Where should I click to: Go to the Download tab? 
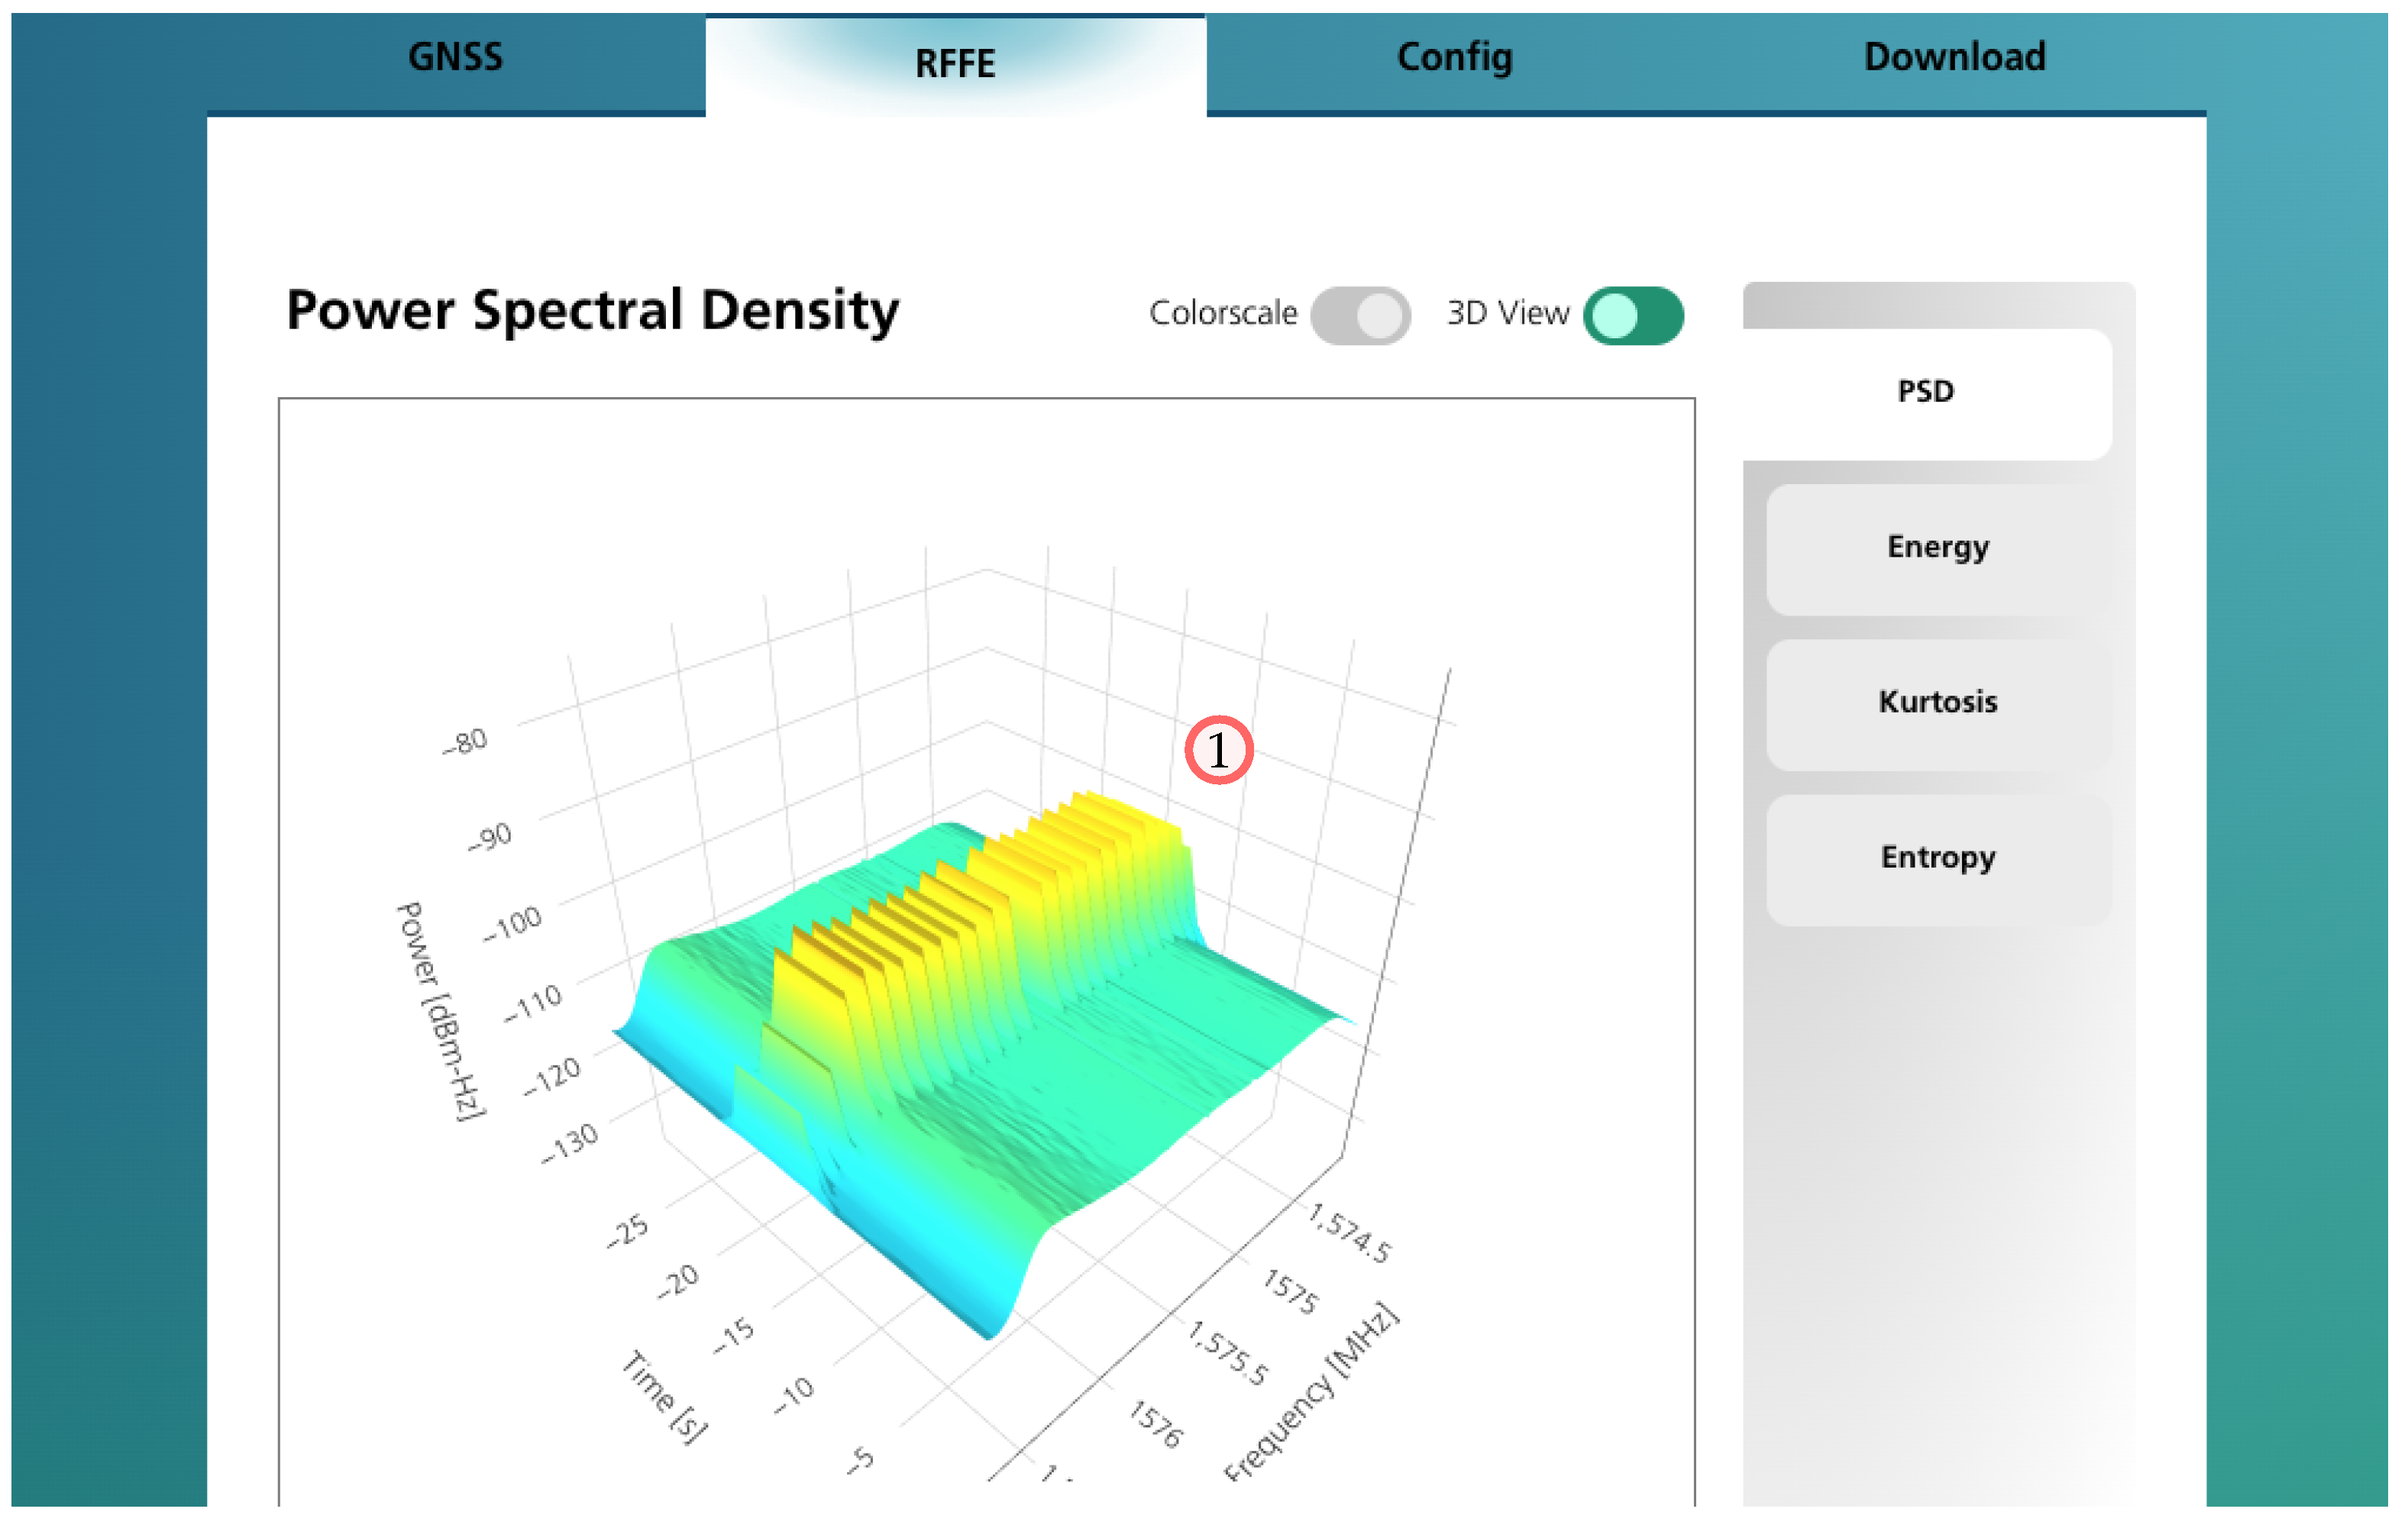(1955, 57)
